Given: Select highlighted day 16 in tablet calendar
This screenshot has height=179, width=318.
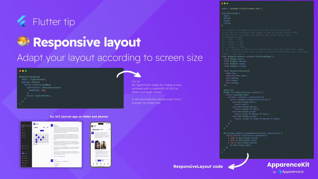Looking at the screenshot, I should 36,140.
